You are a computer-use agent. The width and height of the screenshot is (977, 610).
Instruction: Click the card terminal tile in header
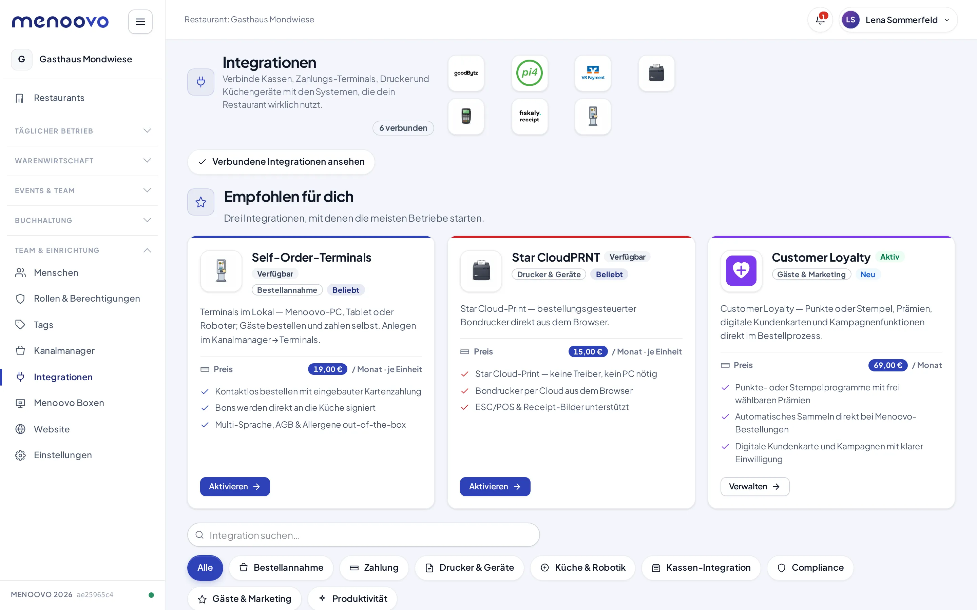[466, 117]
